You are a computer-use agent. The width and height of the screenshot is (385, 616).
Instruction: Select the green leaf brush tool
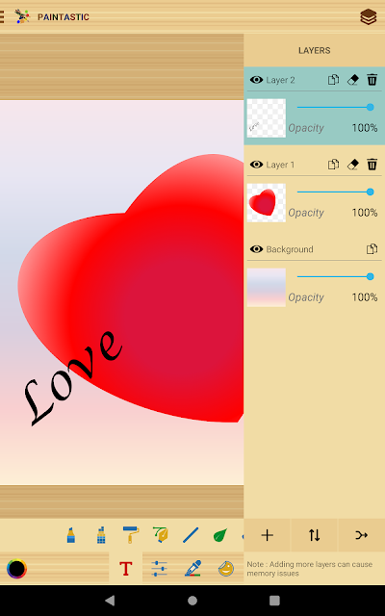[220, 535]
